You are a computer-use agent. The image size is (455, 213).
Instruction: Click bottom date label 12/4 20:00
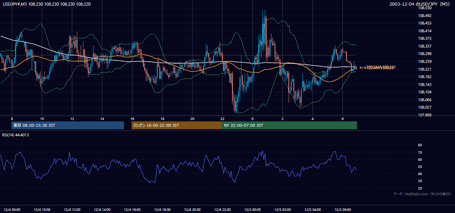(192, 209)
